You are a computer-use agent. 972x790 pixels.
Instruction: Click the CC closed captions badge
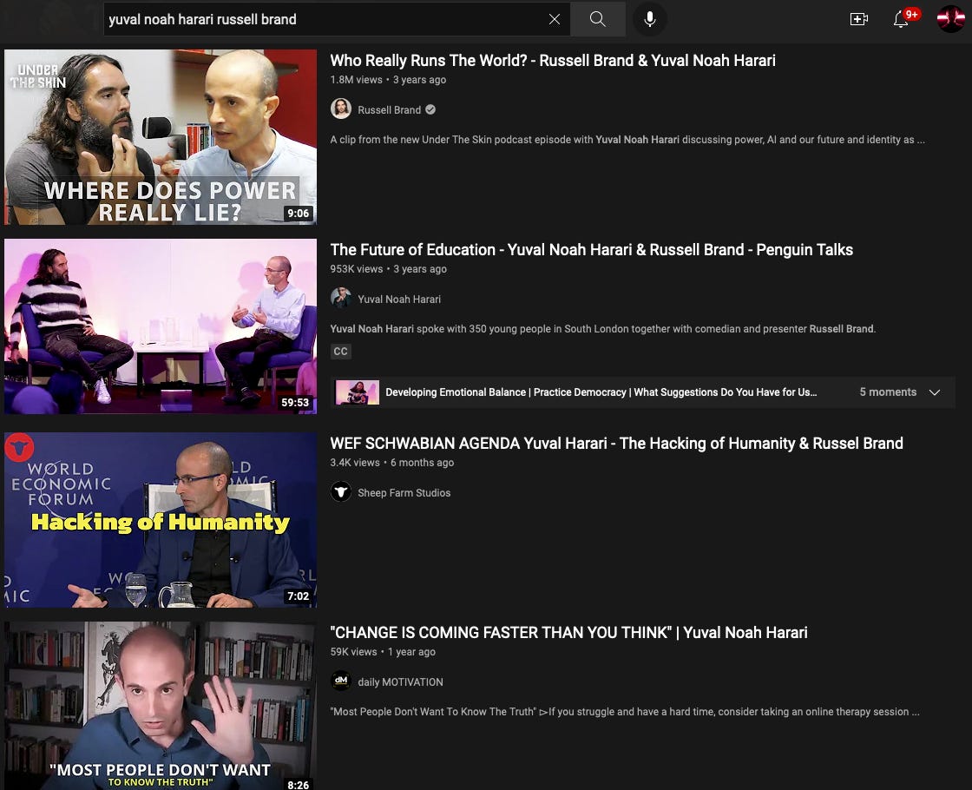pyautogui.click(x=341, y=352)
